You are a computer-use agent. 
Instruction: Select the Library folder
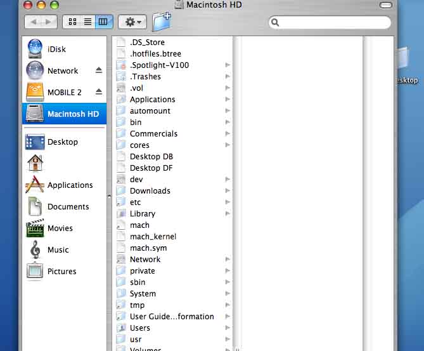[x=172, y=214]
